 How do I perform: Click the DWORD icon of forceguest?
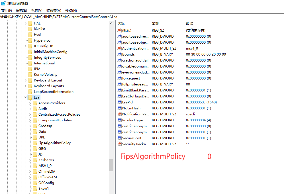[x=119, y=78]
